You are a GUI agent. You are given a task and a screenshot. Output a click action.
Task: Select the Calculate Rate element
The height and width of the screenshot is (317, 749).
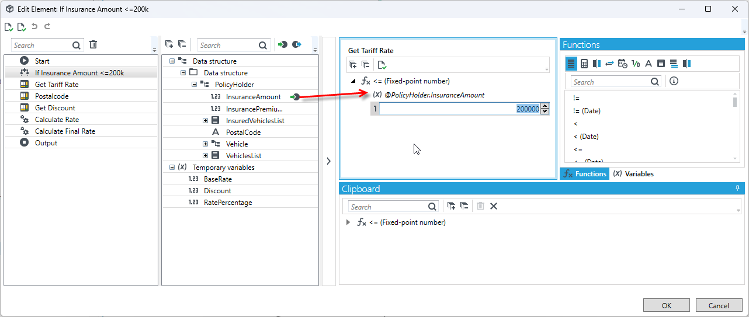pos(81,119)
